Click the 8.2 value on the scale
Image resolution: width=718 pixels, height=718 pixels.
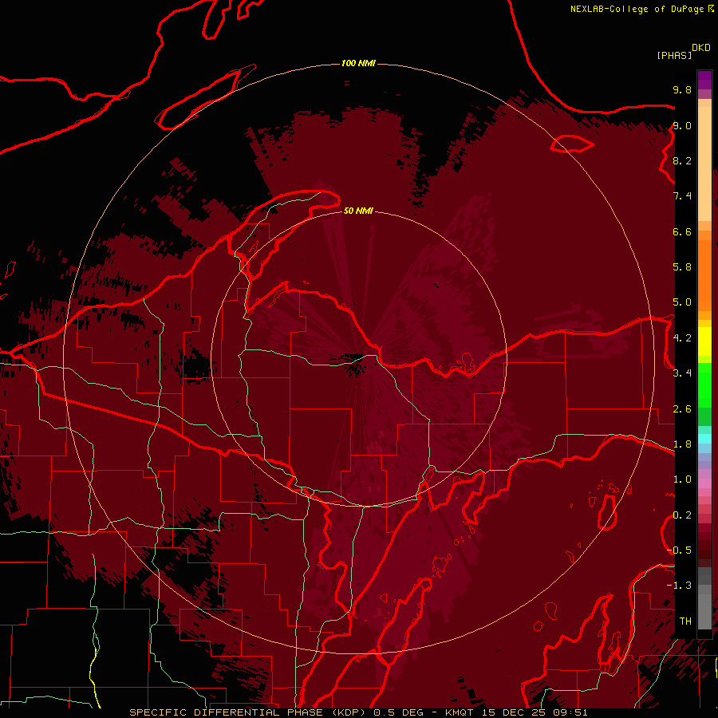682,160
